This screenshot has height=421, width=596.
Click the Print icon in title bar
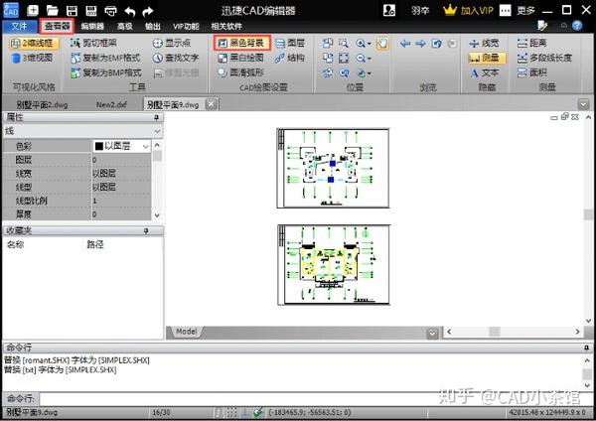(110, 11)
